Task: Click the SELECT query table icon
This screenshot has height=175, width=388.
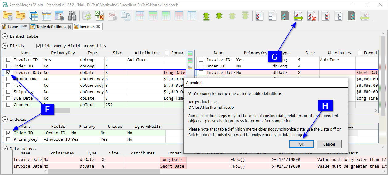Action: pos(46,16)
